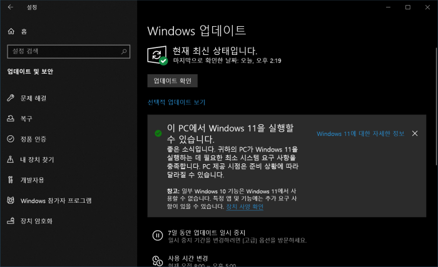Click the 마지막으로 확인한 날짜 line
This screenshot has width=438, height=267.
click(x=227, y=61)
